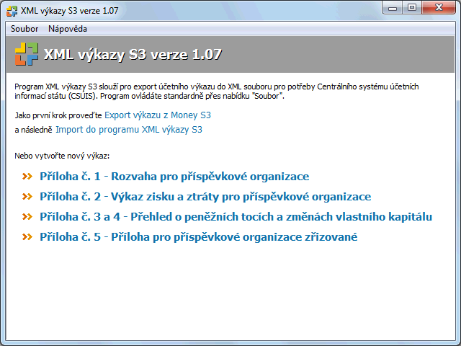The height and width of the screenshot is (346, 461).
Task: Maximize the XML výkazy S3 window
Action: tap(412, 7)
